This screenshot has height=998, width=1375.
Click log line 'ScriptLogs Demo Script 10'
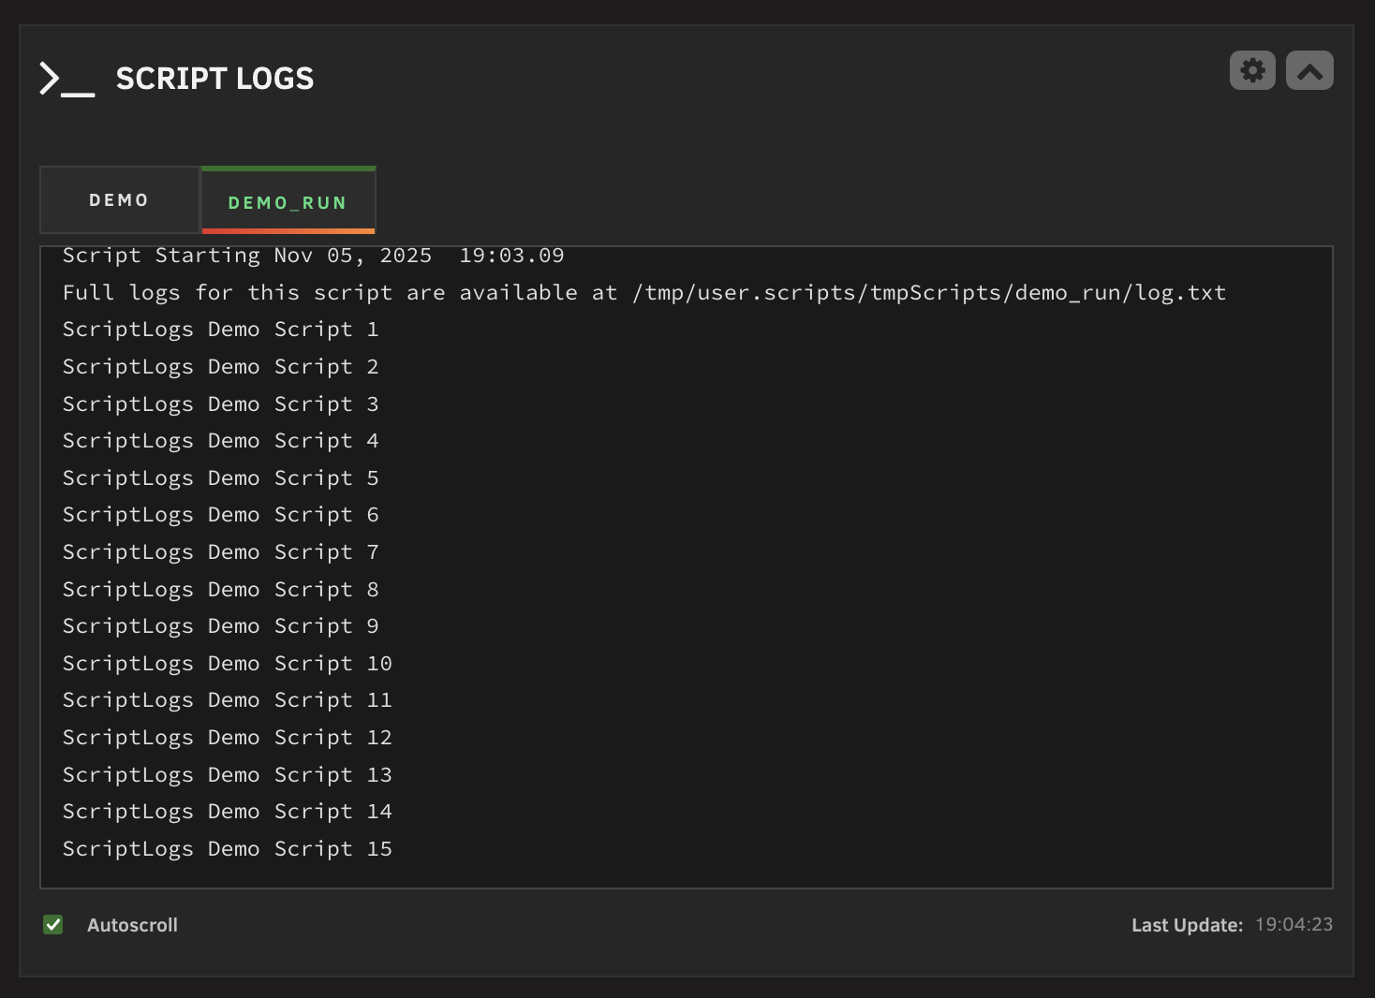pos(228,664)
